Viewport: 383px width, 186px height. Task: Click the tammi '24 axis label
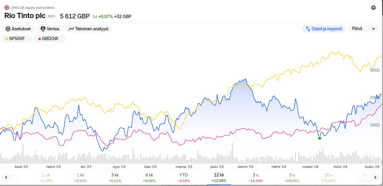(x=245, y=167)
